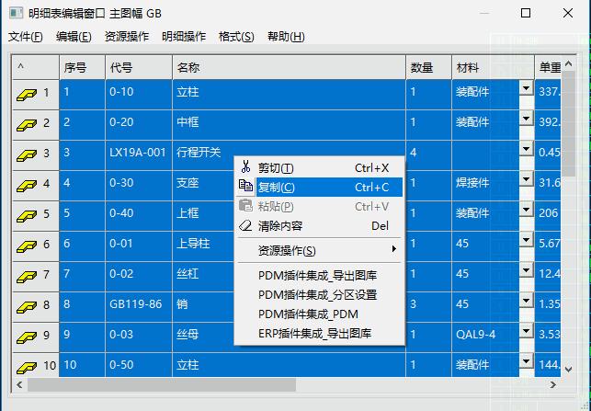
Task: Select the quantity cell 4 for 行程开关
Action: coord(429,155)
